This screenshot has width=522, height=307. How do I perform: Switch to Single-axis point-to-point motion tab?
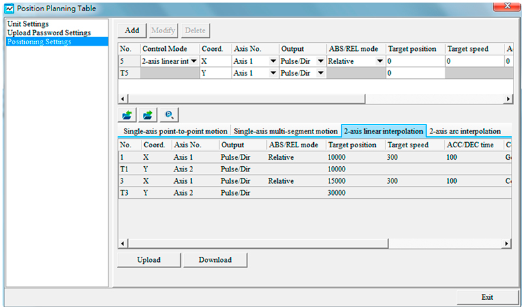coord(175,130)
